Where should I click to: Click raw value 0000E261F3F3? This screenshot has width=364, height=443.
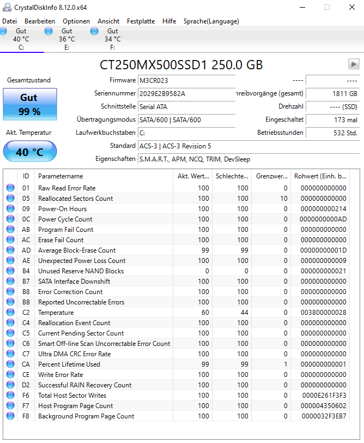(324, 395)
